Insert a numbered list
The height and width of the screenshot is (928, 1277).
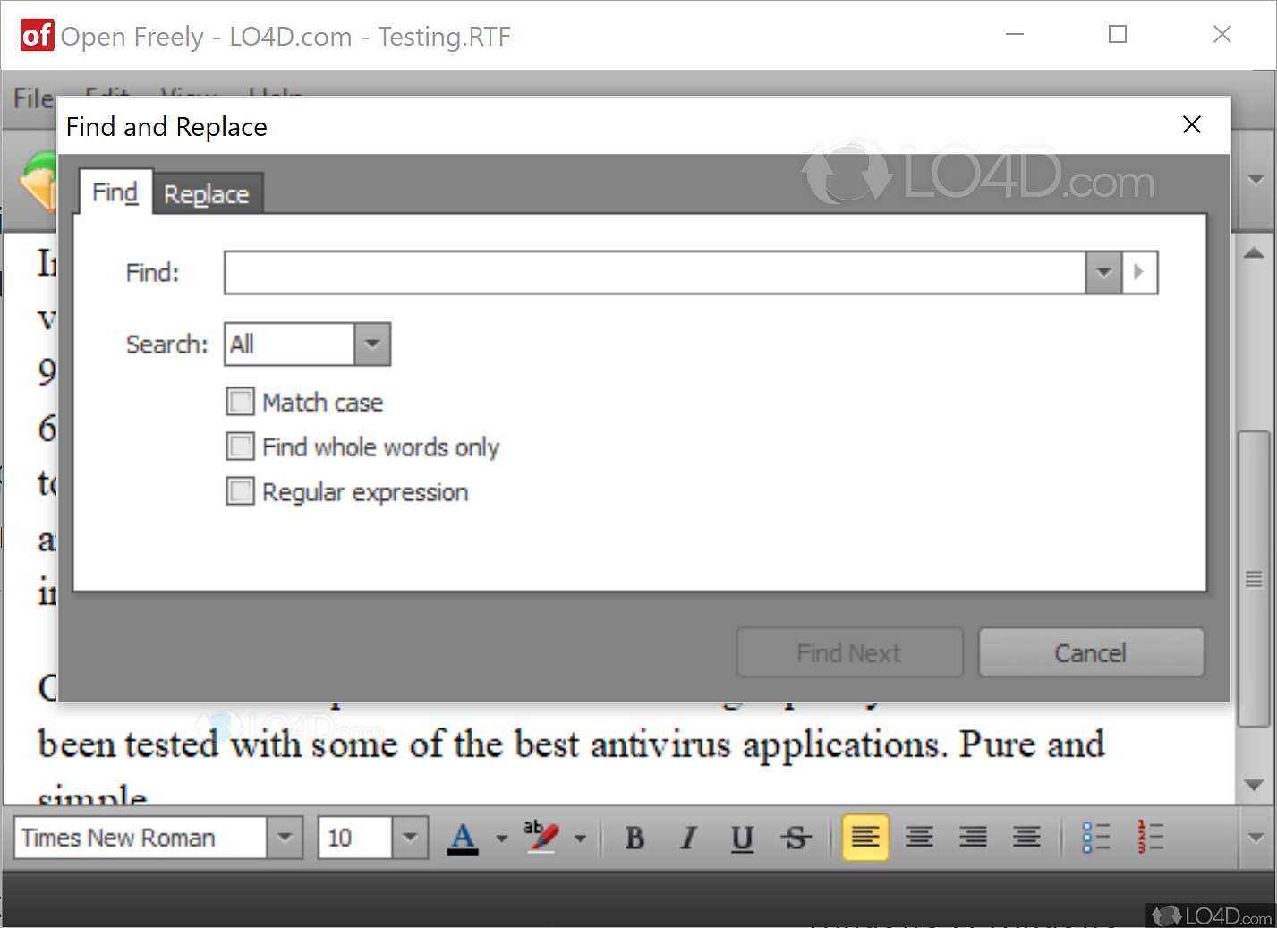point(1149,838)
